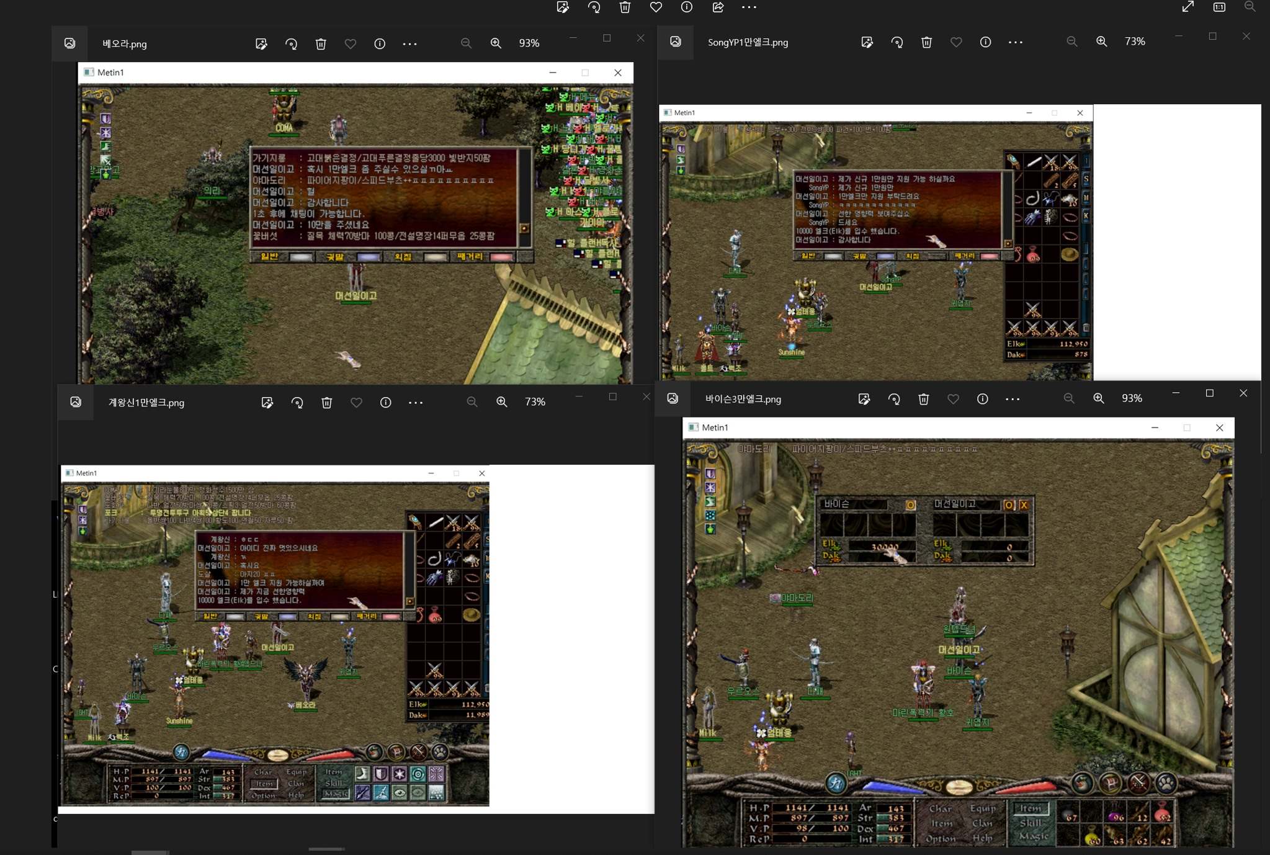Zoom in on the 베오라.png image
1270x855 pixels.
click(496, 43)
